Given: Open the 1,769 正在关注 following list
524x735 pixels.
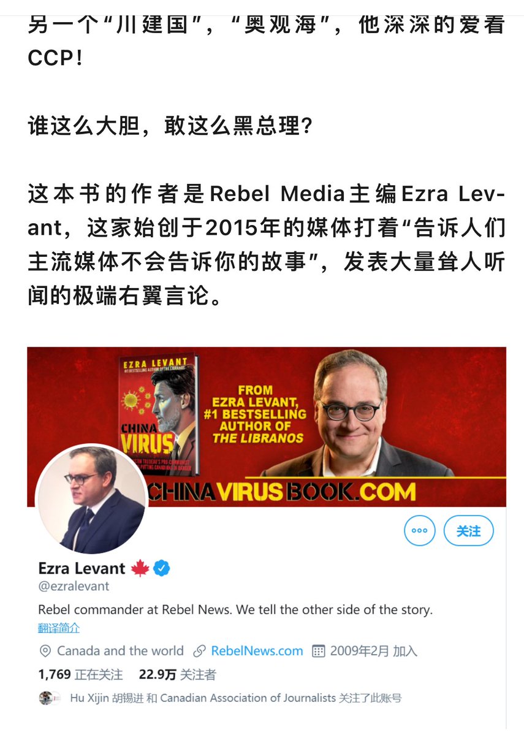Looking at the screenshot, I should coord(80,674).
